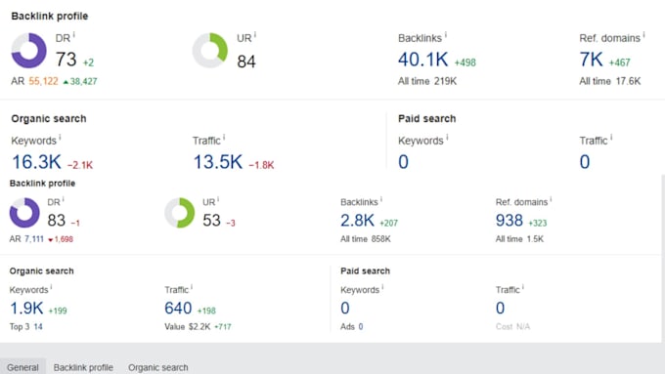Image resolution: width=665 pixels, height=374 pixels.
Task: Click the info icon beside UR 84
Action: tap(255, 35)
